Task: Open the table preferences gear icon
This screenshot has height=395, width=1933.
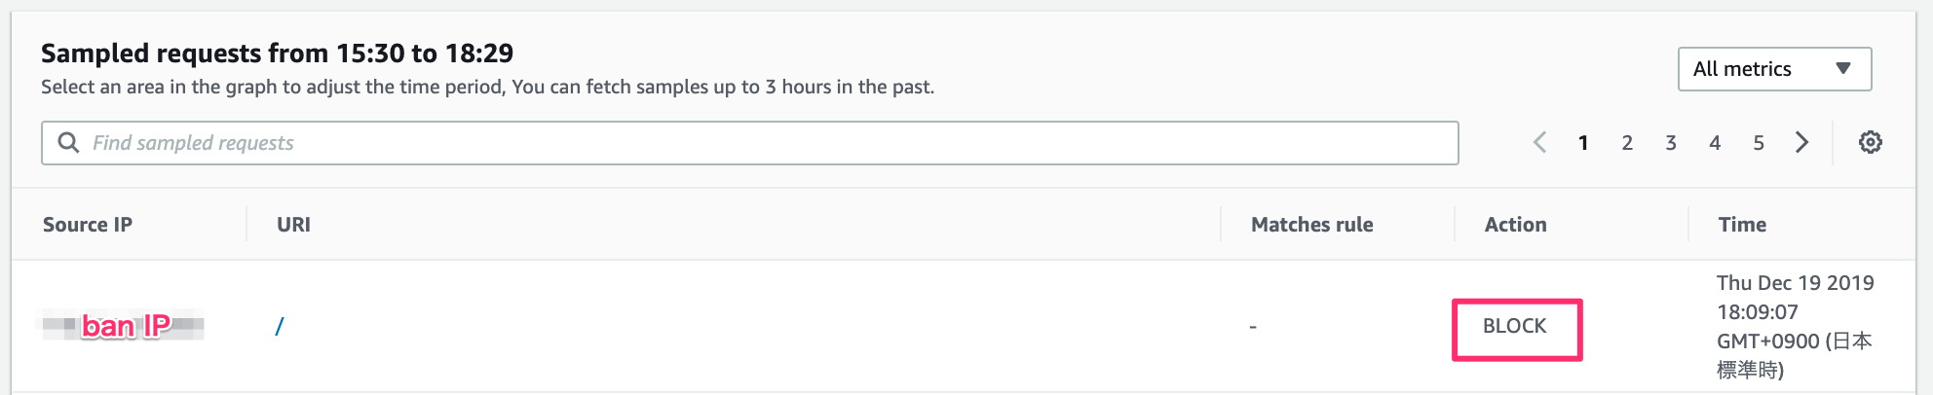Action: click(x=1870, y=143)
